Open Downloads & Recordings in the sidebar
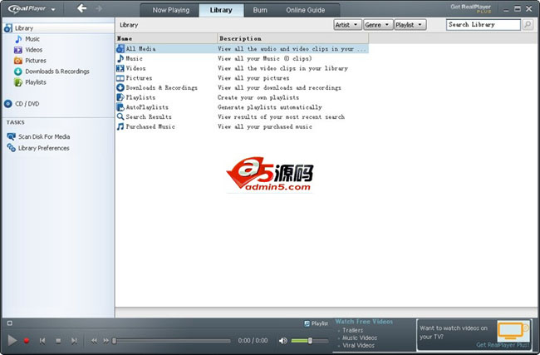 pyautogui.click(x=56, y=71)
